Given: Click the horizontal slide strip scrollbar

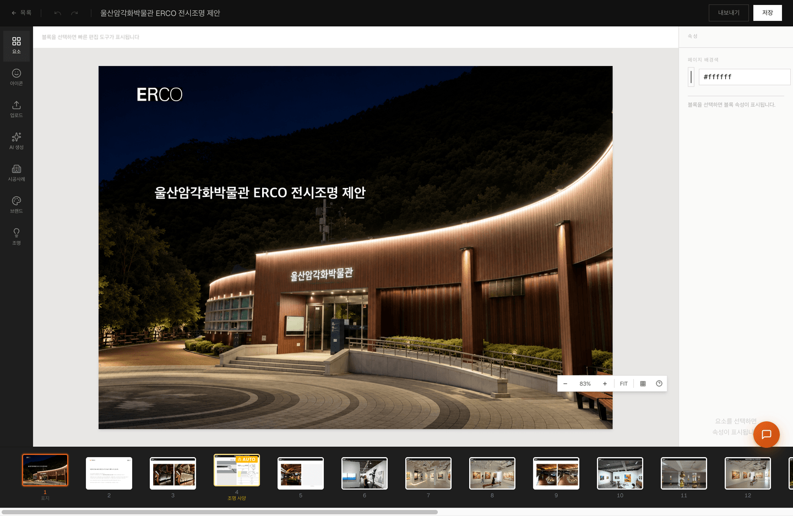Looking at the screenshot, I should tap(219, 512).
